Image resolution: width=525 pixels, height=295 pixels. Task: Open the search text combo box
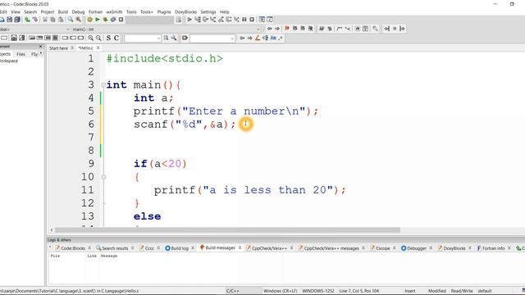point(143,39)
